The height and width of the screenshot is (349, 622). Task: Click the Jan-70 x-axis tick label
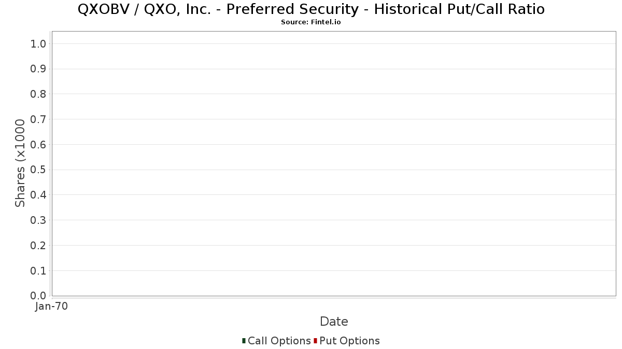coord(51,307)
